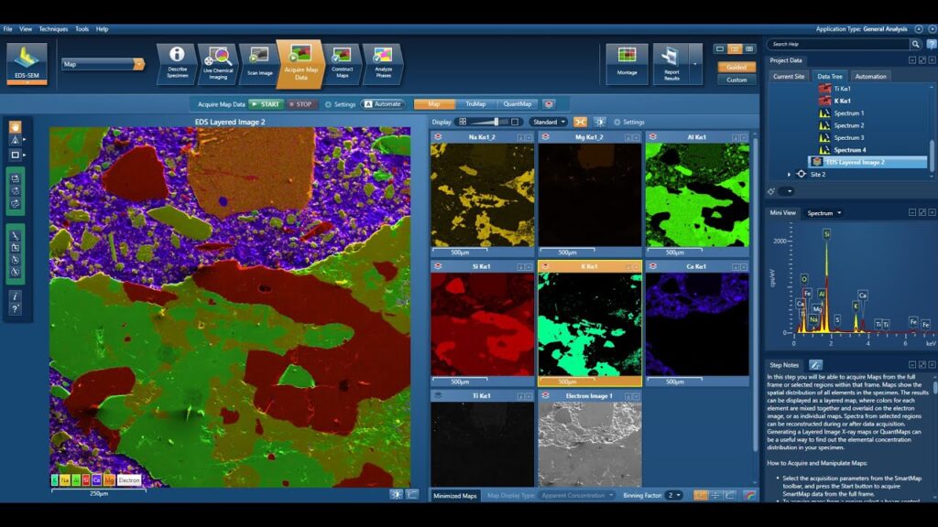
Task: Select the Analyze Phases step
Action: pyautogui.click(x=383, y=60)
